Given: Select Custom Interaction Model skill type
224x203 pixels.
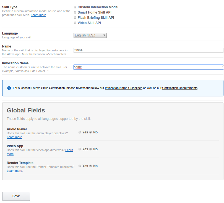Looking at the screenshot, I should 75,7.
